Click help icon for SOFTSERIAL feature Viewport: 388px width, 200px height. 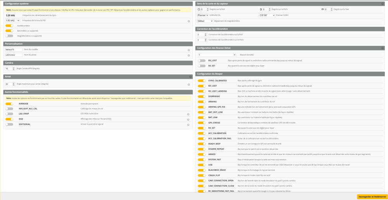pyautogui.click(x=189, y=124)
